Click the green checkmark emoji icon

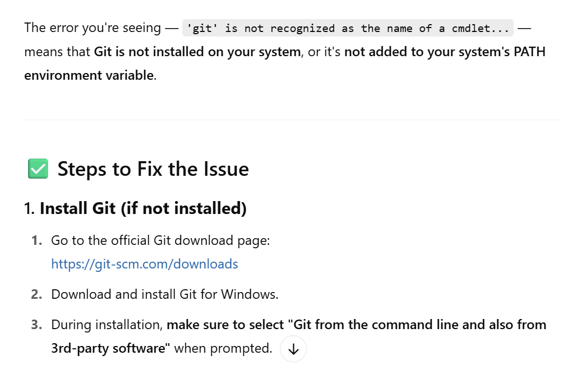point(38,169)
